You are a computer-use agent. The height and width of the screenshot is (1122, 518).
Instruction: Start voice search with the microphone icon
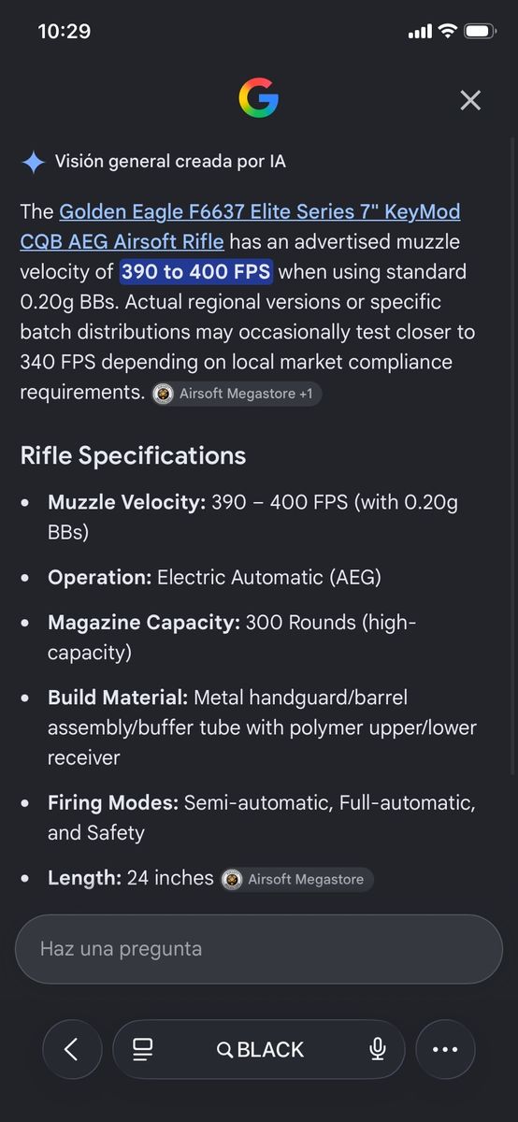tap(378, 1049)
